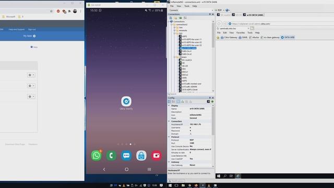This screenshot has width=334, height=188.
Task: Open the Messages app in the dock
Action: click(126, 156)
